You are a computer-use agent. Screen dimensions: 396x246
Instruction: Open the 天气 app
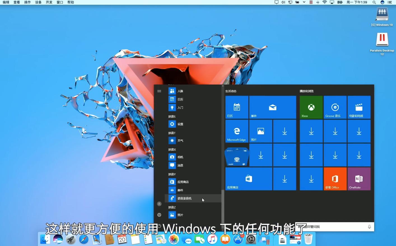180,140
